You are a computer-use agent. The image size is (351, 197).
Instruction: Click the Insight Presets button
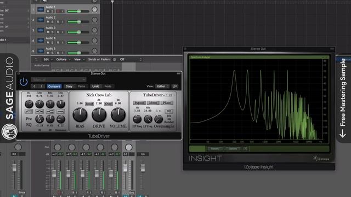pos(215,149)
